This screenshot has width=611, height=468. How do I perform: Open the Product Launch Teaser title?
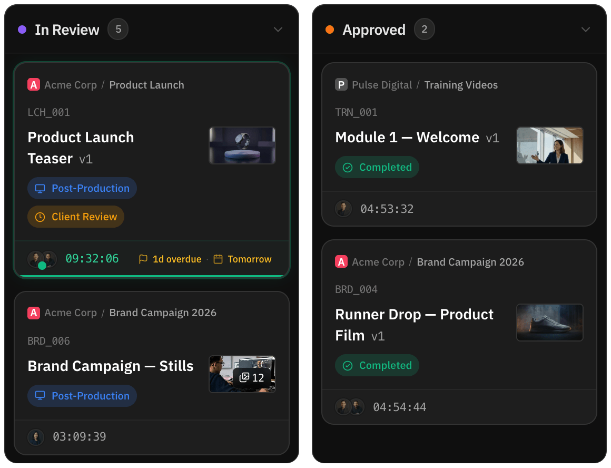click(x=81, y=148)
